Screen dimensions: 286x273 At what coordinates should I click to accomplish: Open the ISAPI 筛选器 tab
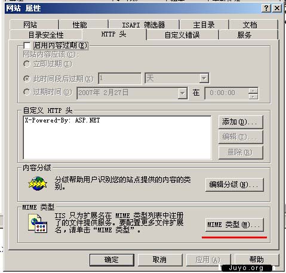point(143,25)
